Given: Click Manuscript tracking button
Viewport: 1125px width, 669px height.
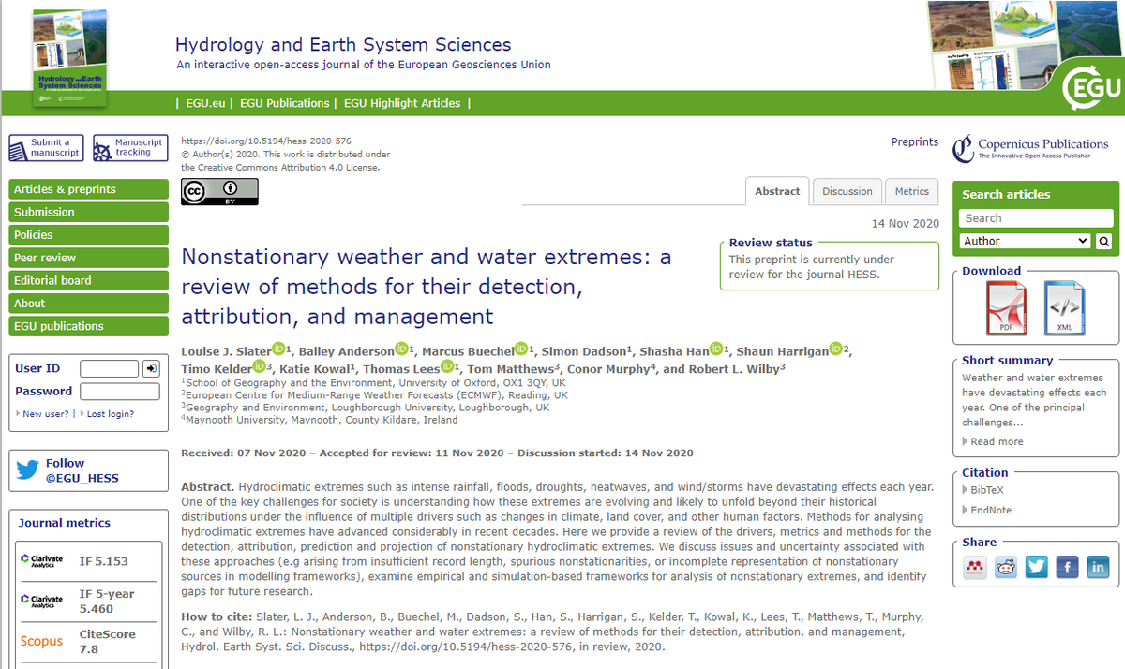Looking at the screenshot, I should 130,147.
